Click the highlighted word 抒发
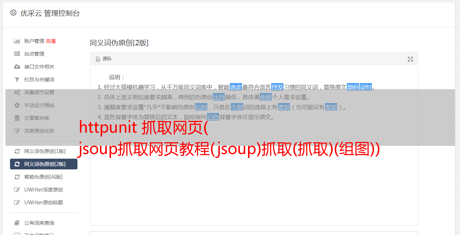 [277, 87]
